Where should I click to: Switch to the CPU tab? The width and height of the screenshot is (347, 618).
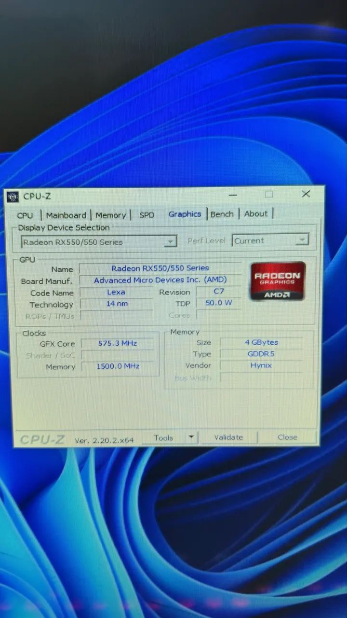pos(25,215)
